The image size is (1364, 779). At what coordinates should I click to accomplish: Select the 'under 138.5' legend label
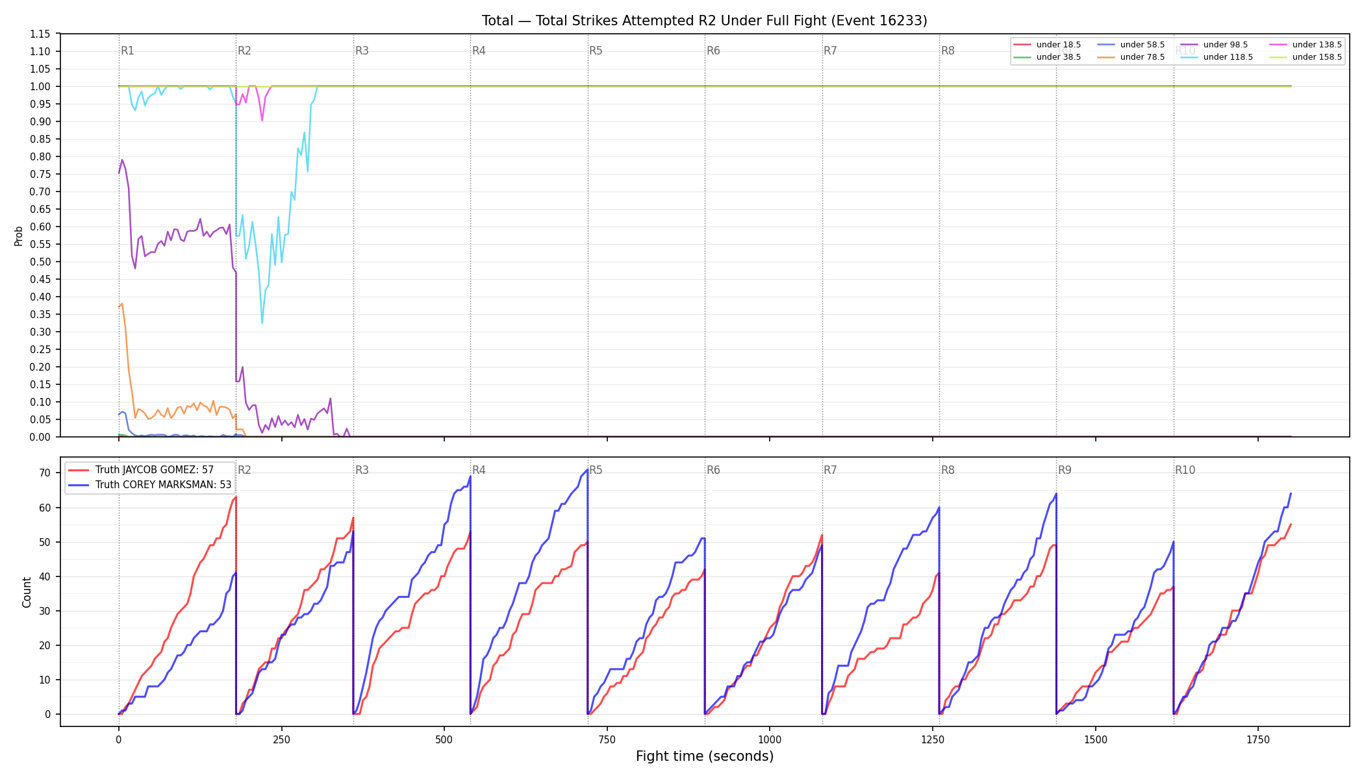[1317, 45]
